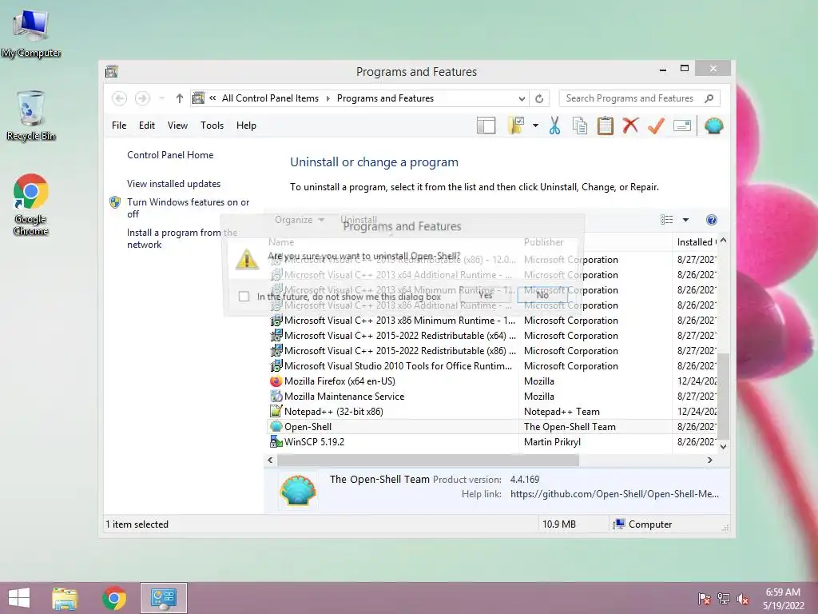The image size is (818, 614).
Task: Click the network tray icon
Action: tap(724, 598)
